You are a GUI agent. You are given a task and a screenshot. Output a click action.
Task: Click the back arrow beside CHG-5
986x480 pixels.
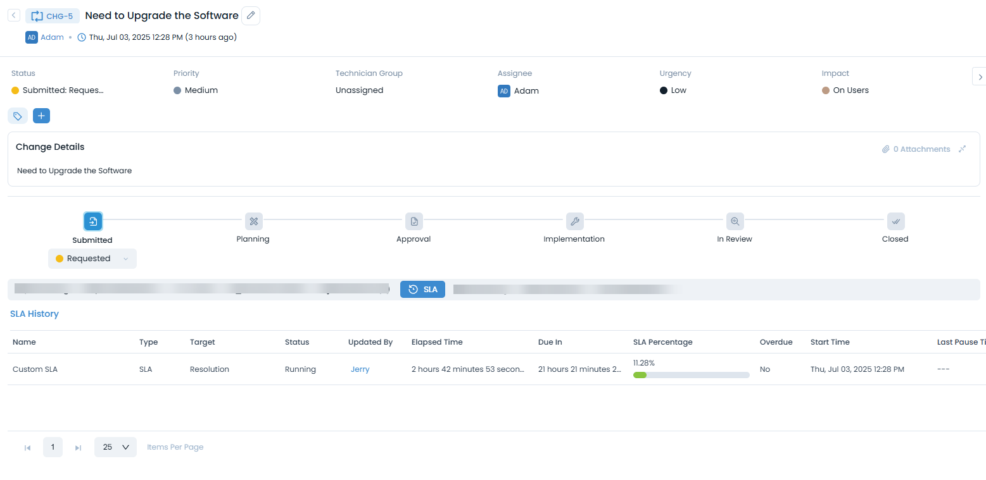[14, 15]
